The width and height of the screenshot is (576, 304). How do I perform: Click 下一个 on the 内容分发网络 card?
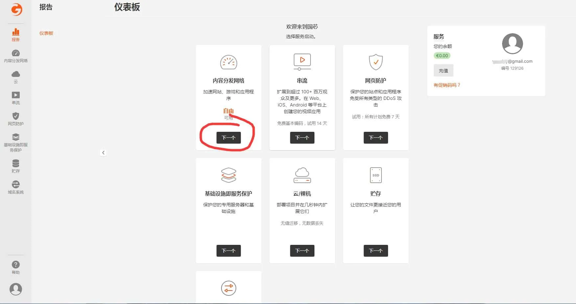[x=229, y=138]
